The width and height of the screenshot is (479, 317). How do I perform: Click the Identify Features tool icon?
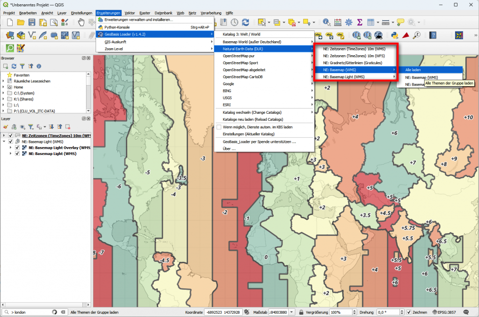(x=326, y=22)
